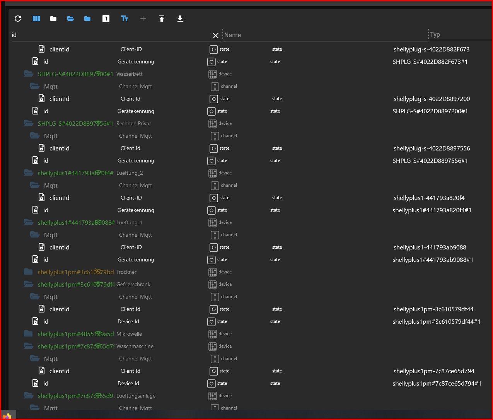Viewport: 493px width, 420px height.
Task: Click the state icon beside value shellyplug-s-4022D882F673
Action: point(214,49)
